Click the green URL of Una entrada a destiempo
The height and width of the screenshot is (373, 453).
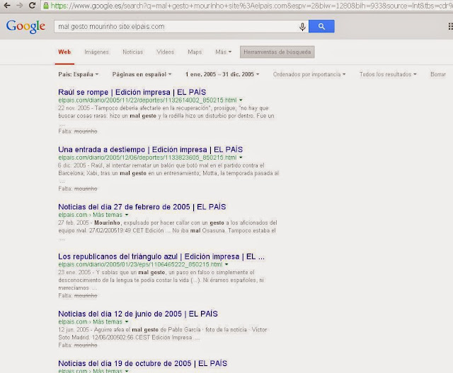[x=147, y=158]
